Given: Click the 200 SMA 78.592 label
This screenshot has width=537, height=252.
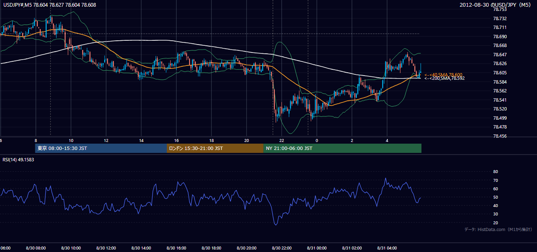Looking at the screenshot, I should (445, 78).
